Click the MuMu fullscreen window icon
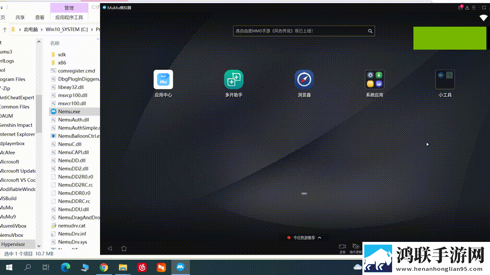The width and height of the screenshot is (490, 275). click(x=484, y=8)
